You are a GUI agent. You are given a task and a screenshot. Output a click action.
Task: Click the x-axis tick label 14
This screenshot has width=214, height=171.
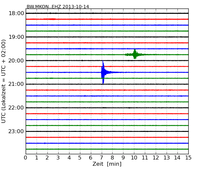(x=177, y=158)
